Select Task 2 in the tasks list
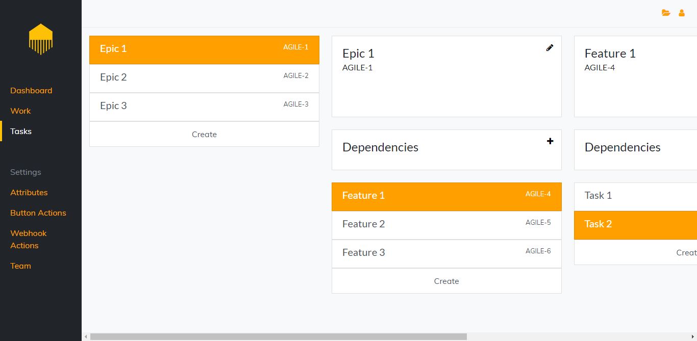 635,225
